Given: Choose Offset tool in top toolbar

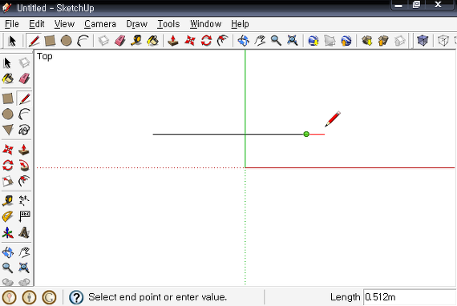Looking at the screenshot, I should 223,41.
